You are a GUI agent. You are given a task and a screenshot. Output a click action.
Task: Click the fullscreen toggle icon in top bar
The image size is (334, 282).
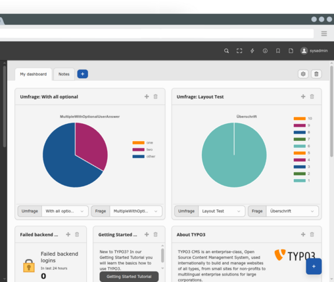[x=239, y=50]
